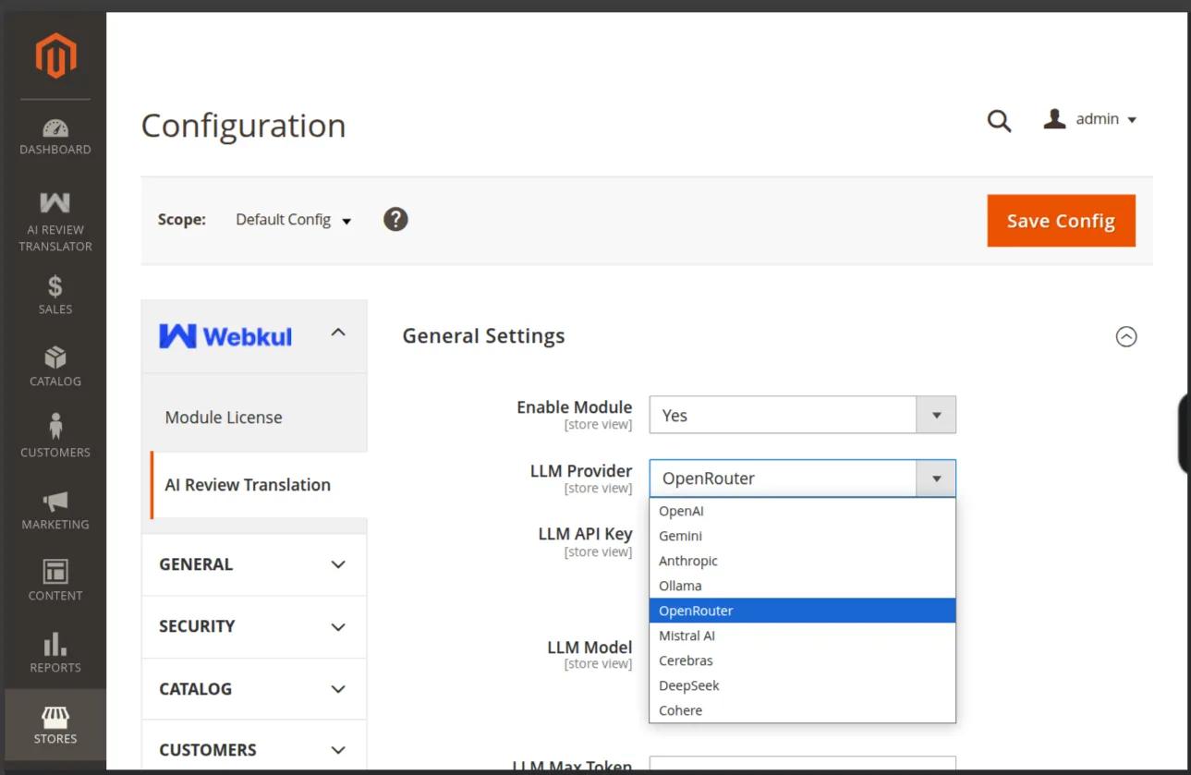
Task: Click the search magnifier icon
Action: tap(999, 120)
